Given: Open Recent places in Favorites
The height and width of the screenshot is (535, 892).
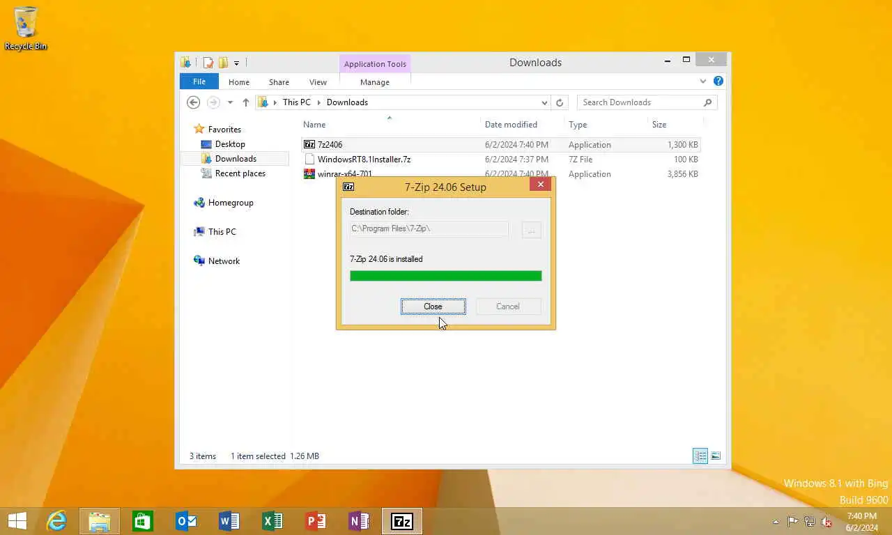Looking at the screenshot, I should point(240,173).
